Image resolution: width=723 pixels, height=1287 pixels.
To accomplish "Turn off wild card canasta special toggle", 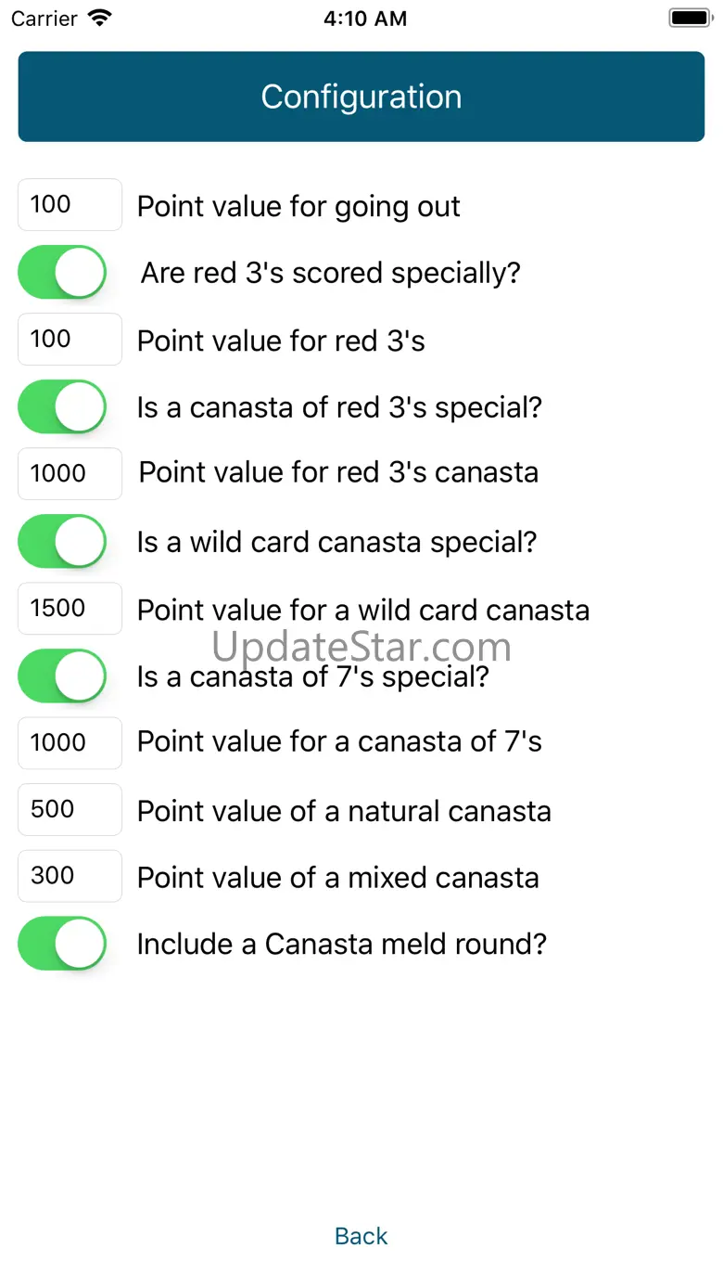I will point(62,542).
